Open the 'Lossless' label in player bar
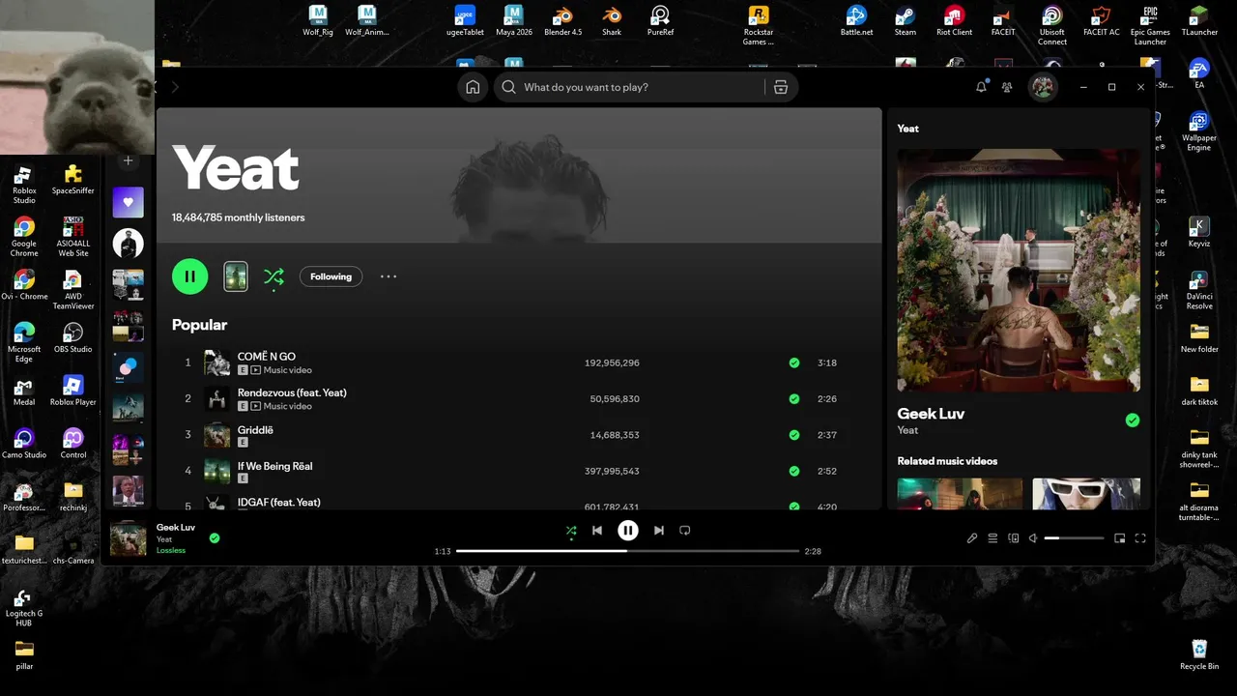Viewport: 1237px width, 696px height. pyautogui.click(x=171, y=551)
